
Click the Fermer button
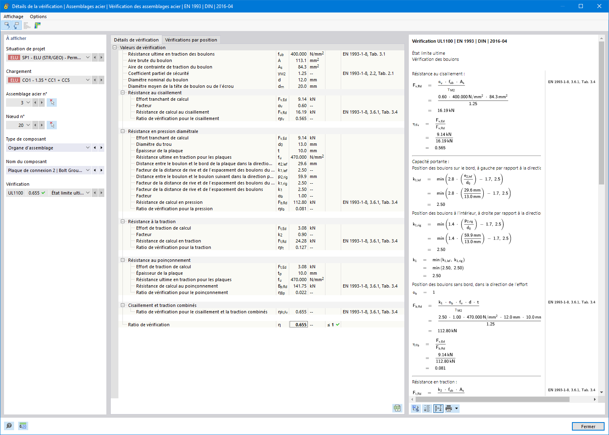[588, 427]
